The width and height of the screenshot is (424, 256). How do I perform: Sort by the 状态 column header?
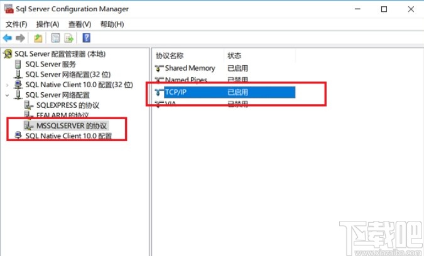click(x=234, y=55)
